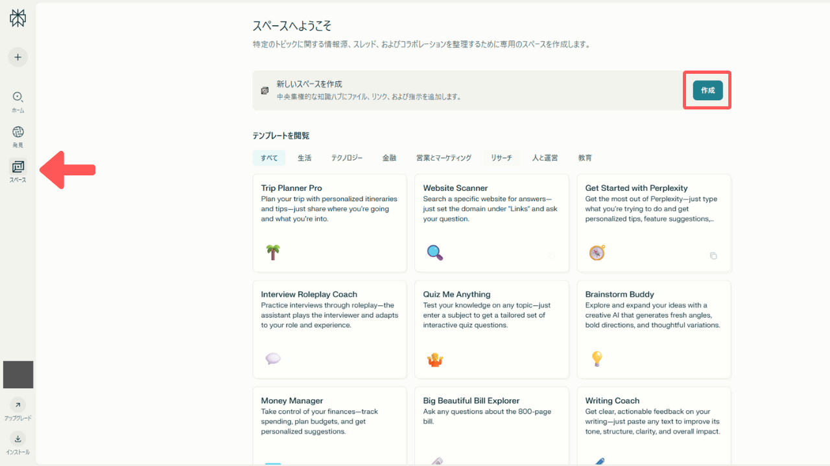Image resolution: width=830 pixels, height=466 pixels.
Task: Click the 作成 (Create) button
Action: coord(707,91)
